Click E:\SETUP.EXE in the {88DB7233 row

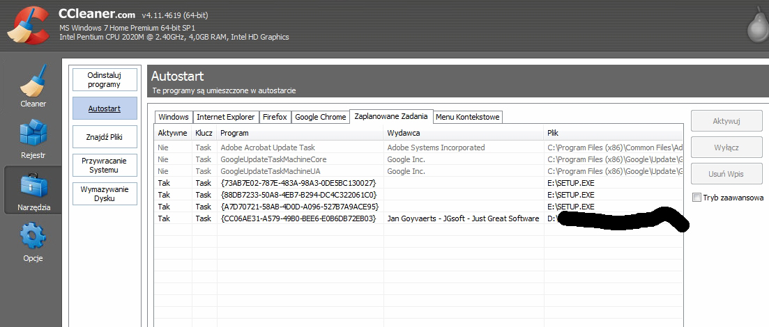pos(571,194)
